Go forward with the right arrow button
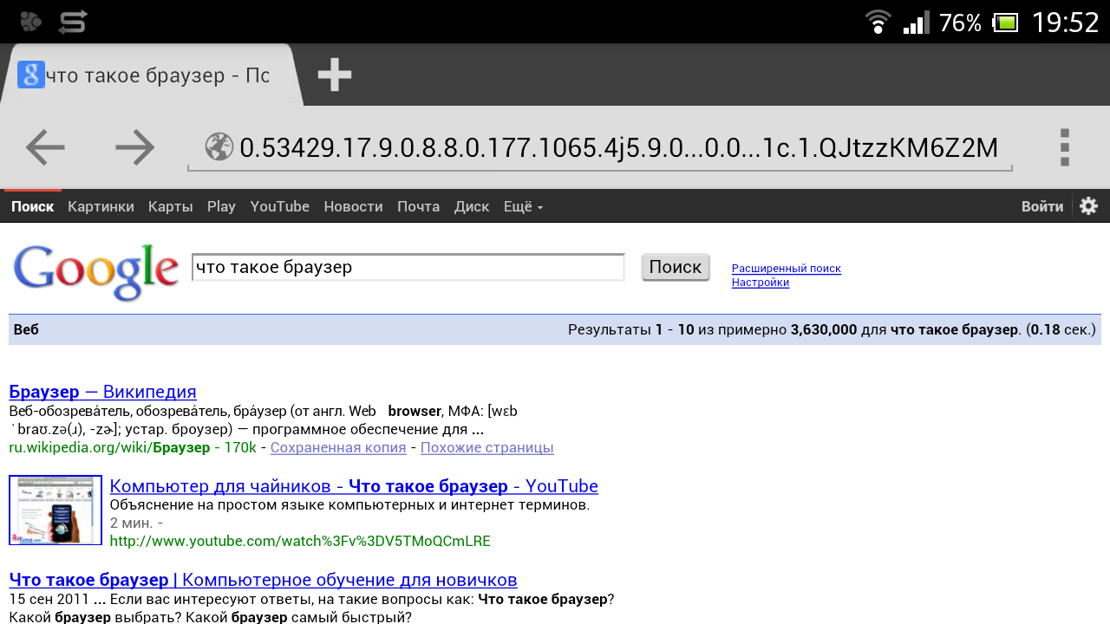This screenshot has height=624, width=1110. point(134,147)
